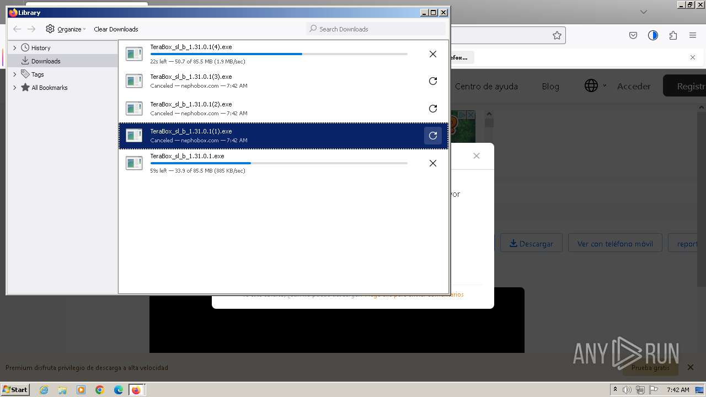Click the file icon of TeraBox_sl_b_1.31.0.1(4).exe
Image resolution: width=706 pixels, height=397 pixels.
134,54
